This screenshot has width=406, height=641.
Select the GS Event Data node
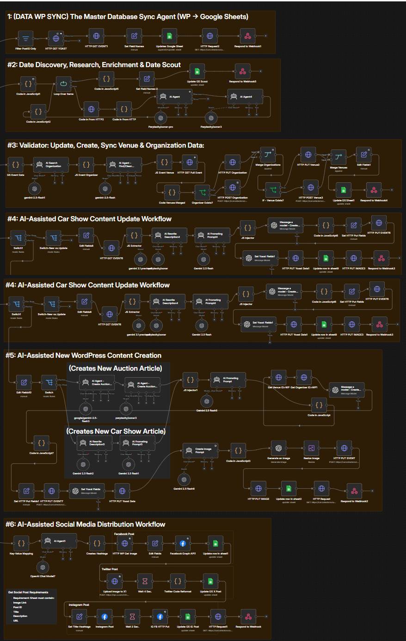[15, 164]
